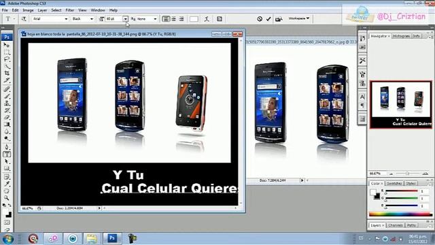Select the Path Selection tool
435x245 pixels.
point(7,161)
